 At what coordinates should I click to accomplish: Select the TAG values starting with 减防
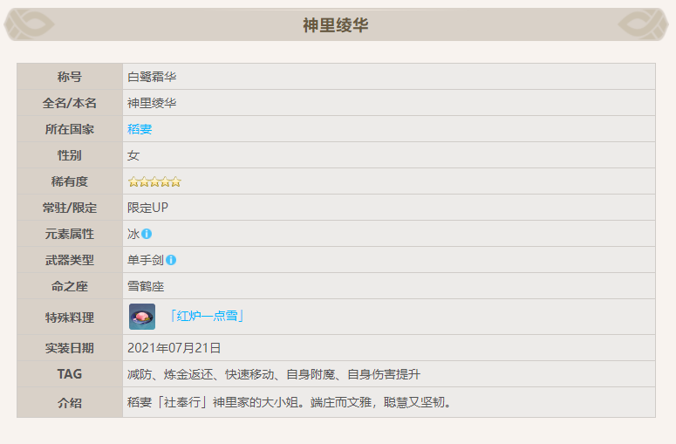[x=274, y=374]
